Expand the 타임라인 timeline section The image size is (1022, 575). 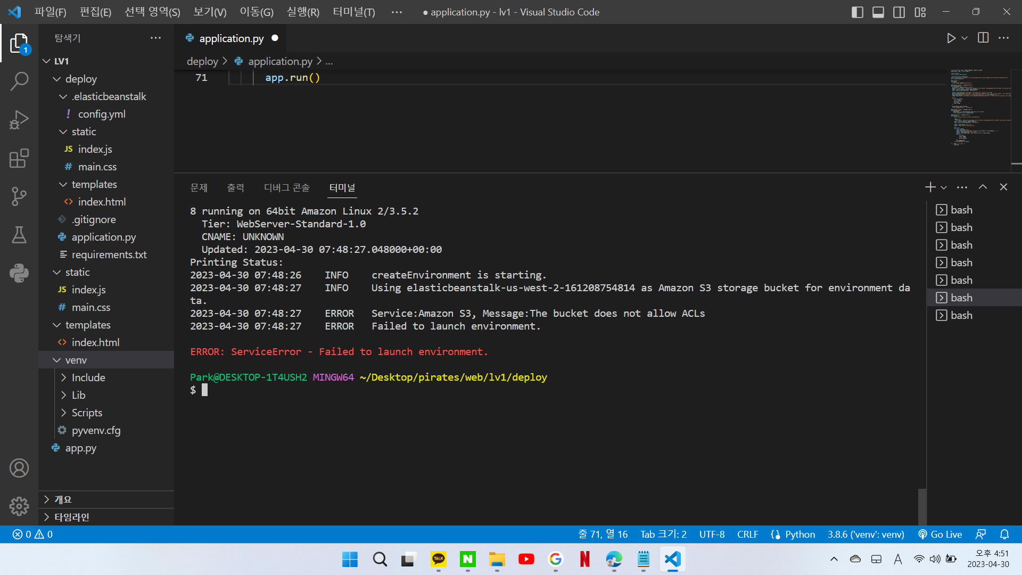pos(106,517)
